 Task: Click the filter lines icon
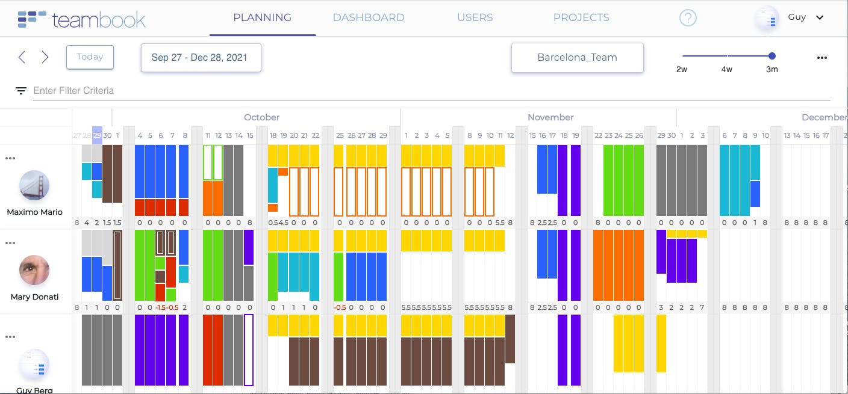click(x=21, y=91)
